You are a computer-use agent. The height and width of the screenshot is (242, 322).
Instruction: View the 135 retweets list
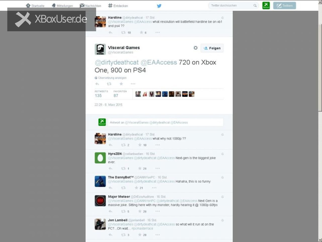[101, 94]
